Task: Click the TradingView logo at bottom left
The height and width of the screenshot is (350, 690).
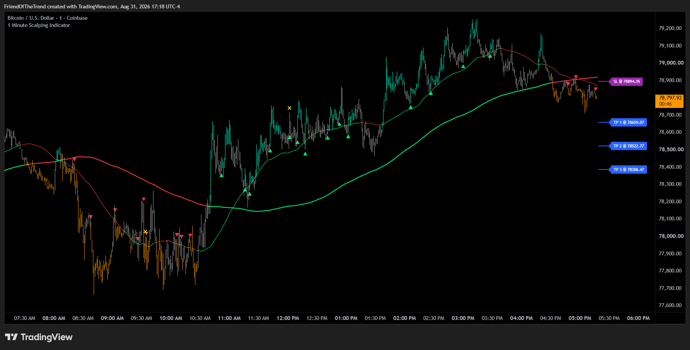Action: click(38, 337)
